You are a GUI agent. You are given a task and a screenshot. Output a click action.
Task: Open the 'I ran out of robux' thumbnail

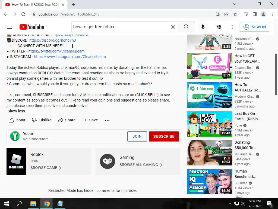pos(209,42)
